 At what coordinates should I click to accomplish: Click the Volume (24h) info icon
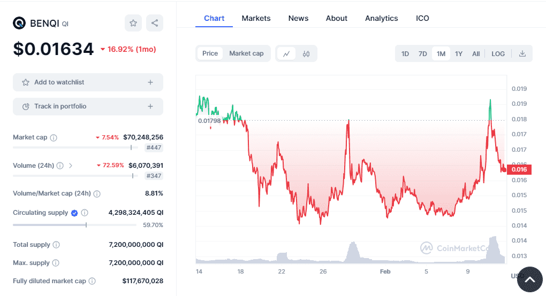pyautogui.click(x=60, y=166)
